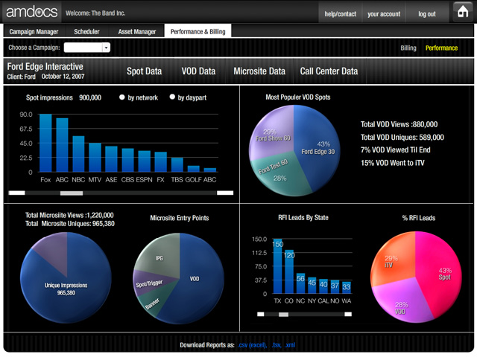This screenshot has height=357, width=477.
Task: Click '15% VOD Went to iTV' text
Action: pyautogui.click(x=393, y=163)
